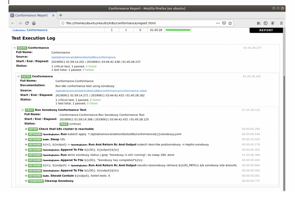Reload the conformance report page
Screen dimensions: 295x197
[27, 23]
